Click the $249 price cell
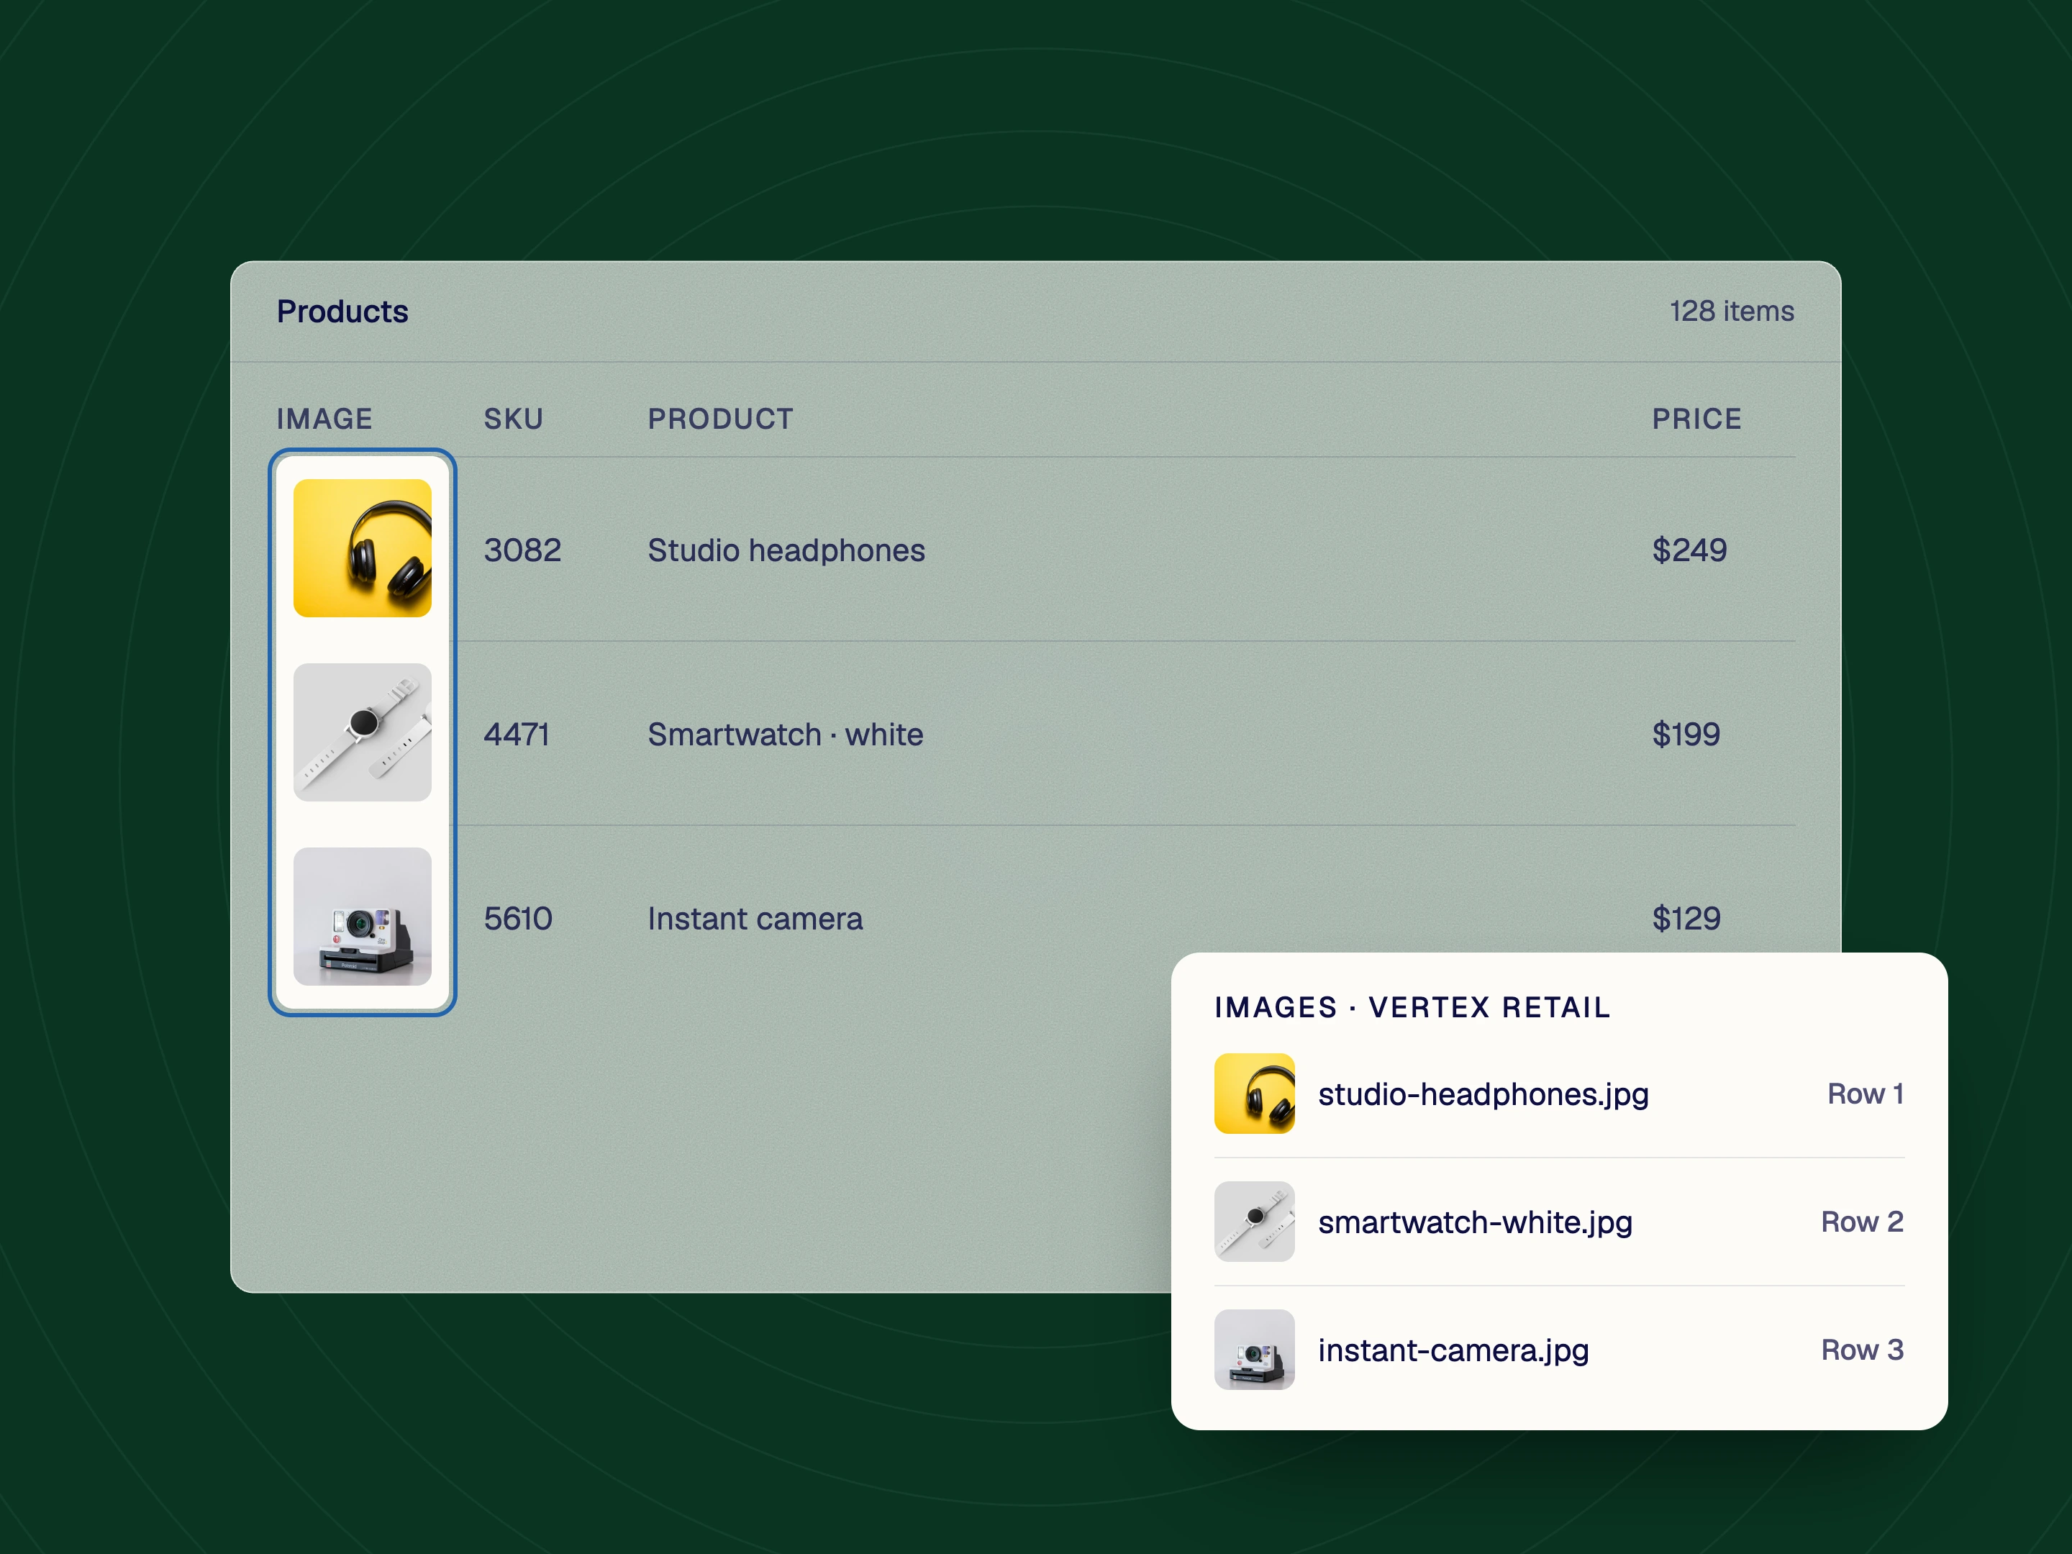 click(1689, 550)
